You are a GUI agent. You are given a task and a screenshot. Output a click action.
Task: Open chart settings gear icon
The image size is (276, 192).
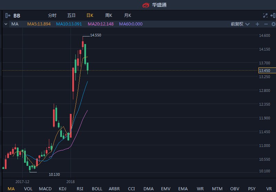[x=274, y=24]
